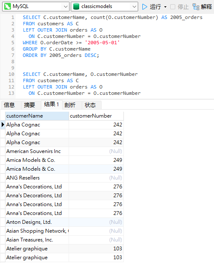Screen dimensions: 214x263
Task: Open the 剖析 tab
Action: (x=70, y=105)
